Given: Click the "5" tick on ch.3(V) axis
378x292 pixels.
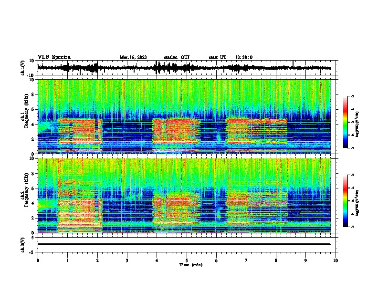Looking at the screenshot, I should point(33,238).
